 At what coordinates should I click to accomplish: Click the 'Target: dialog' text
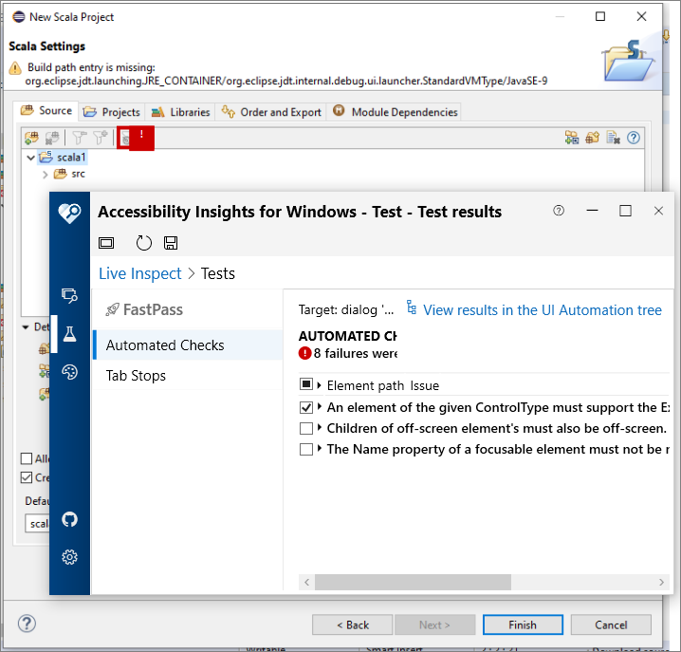pos(345,310)
